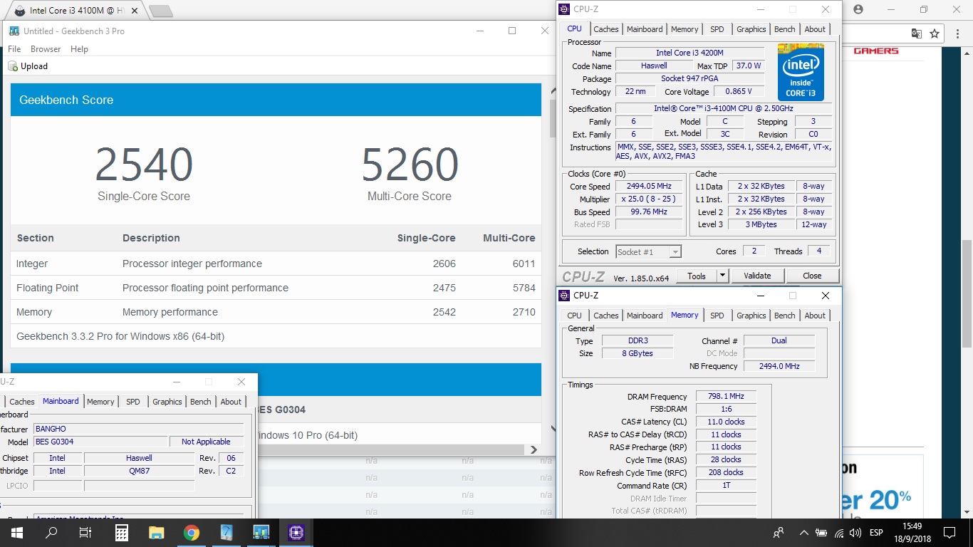
Task: Open the Chrome three-dot menu
Action: (956, 33)
